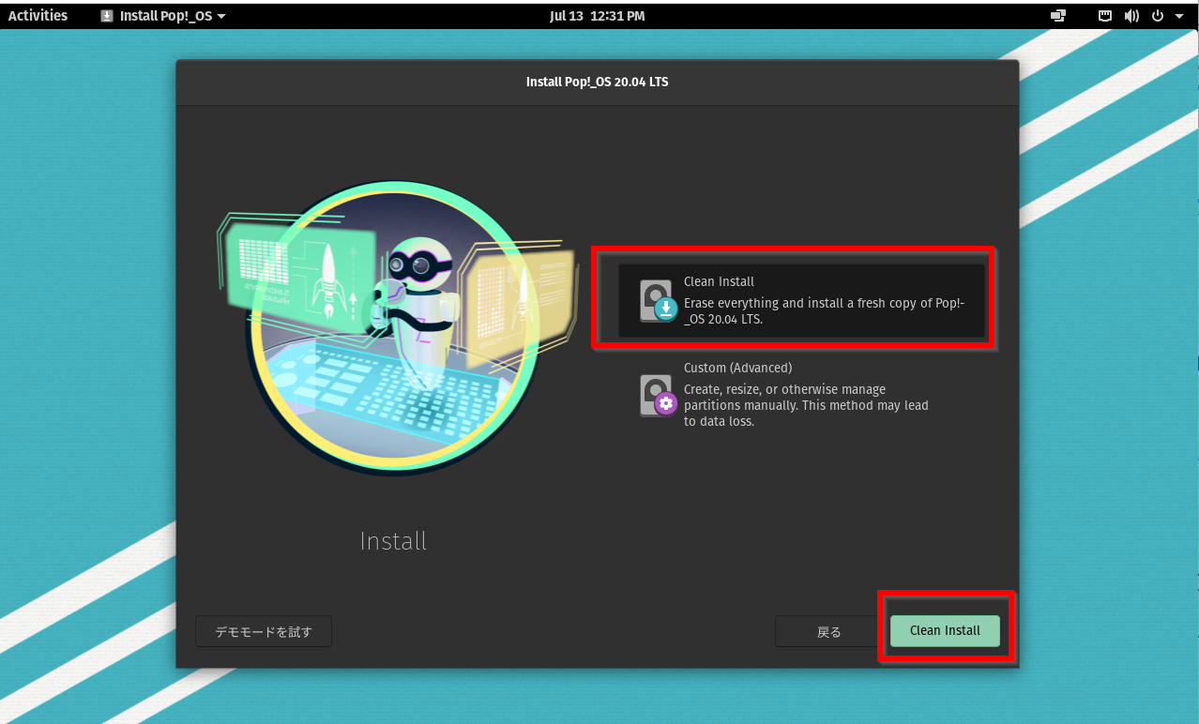This screenshot has height=724, width=1199.
Task: Click the volume speaker icon
Action: (x=1131, y=16)
